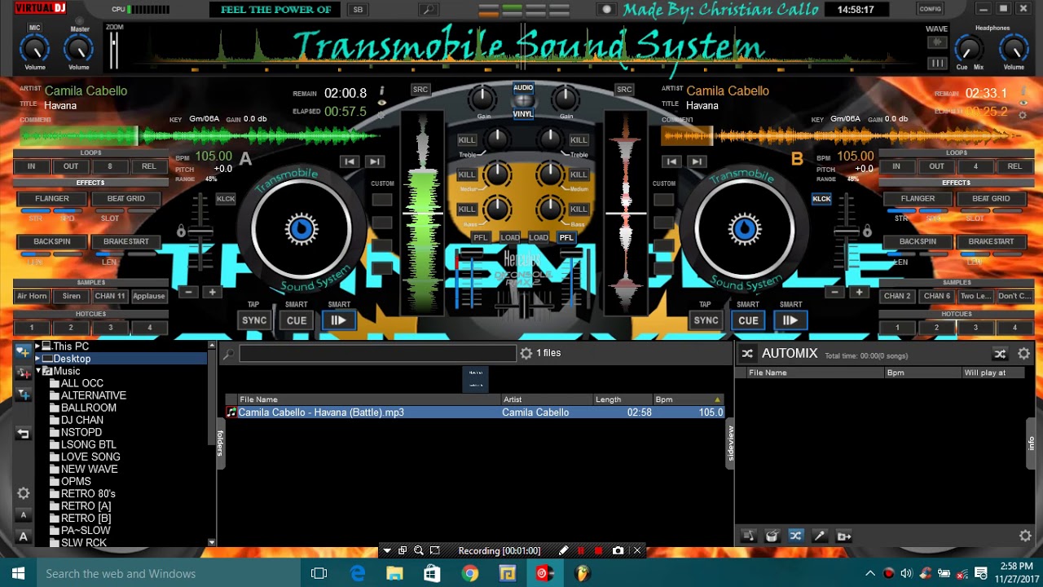The image size is (1043, 587).
Task: Take a snapshot with recorder camera icon
Action: pyautogui.click(x=618, y=551)
